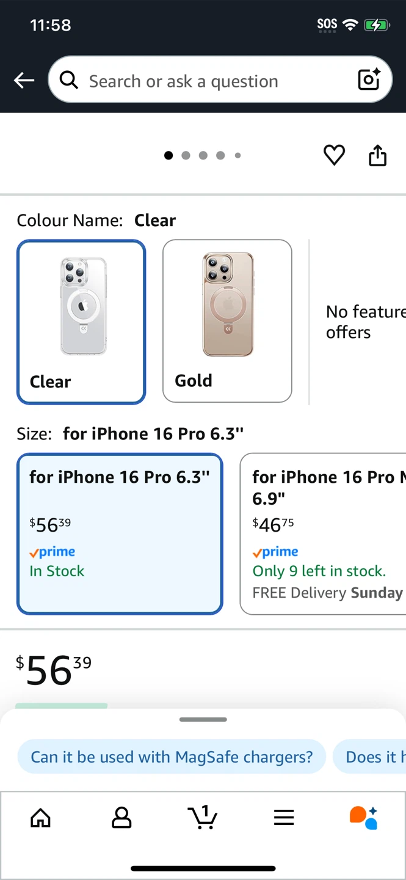Tap the share icon

tap(378, 155)
